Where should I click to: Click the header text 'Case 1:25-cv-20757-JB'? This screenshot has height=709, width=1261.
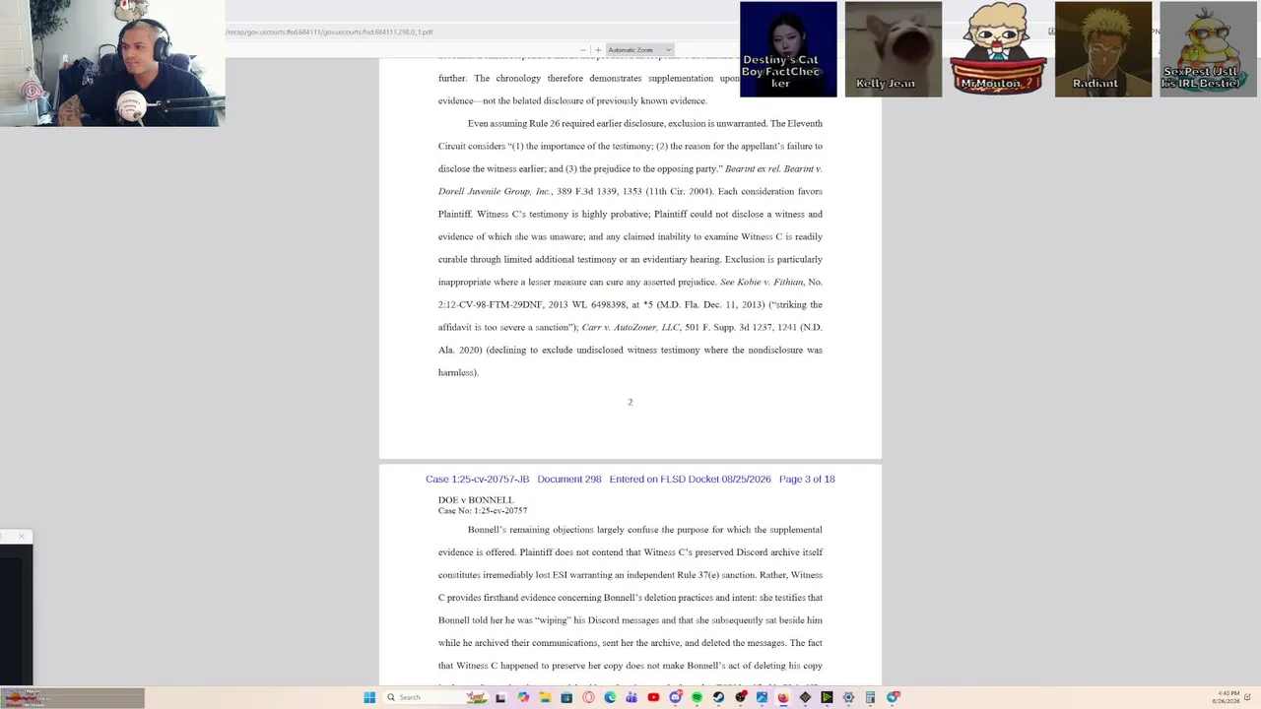[x=478, y=480]
